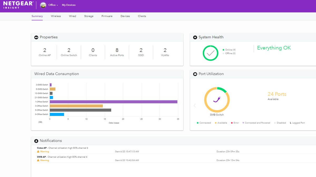The height and width of the screenshot is (177, 316).
Task: Click the System Health heart icon
Action: click(x=195, y=37)
